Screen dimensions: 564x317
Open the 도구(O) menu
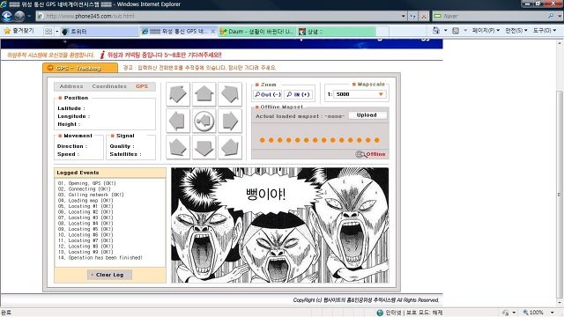coord(545,31)
